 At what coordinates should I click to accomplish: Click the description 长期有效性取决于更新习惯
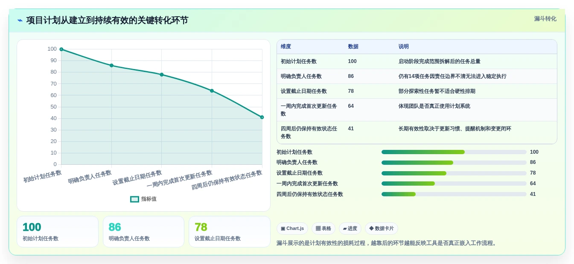pyautogui.click(x=455, y=129)
